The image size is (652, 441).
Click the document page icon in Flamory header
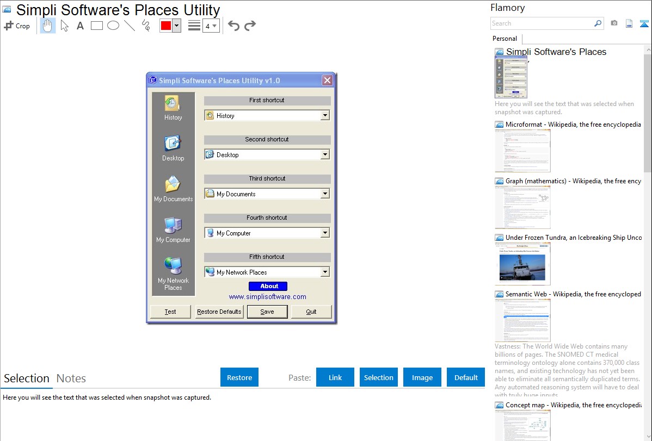[x=629, y=23]
